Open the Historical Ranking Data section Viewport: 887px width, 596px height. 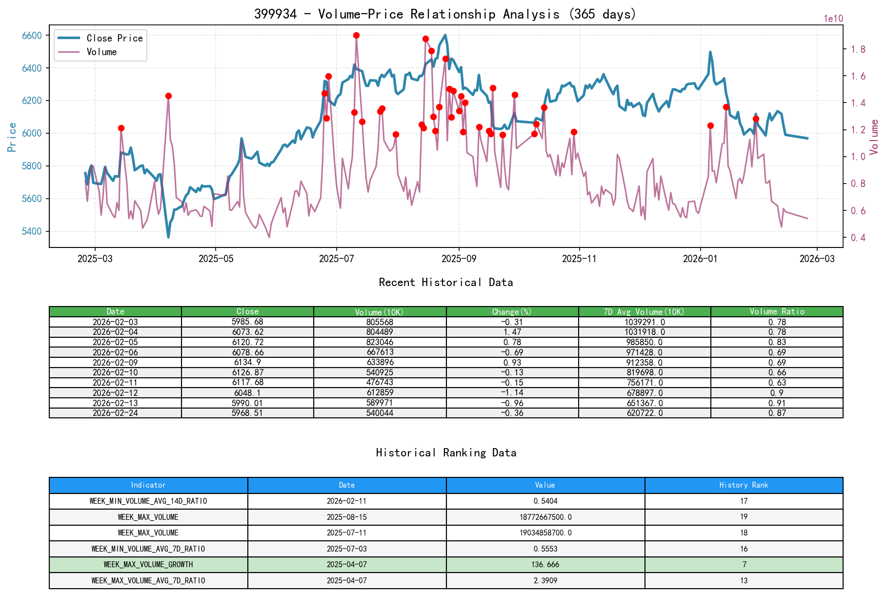click(445, 452)
